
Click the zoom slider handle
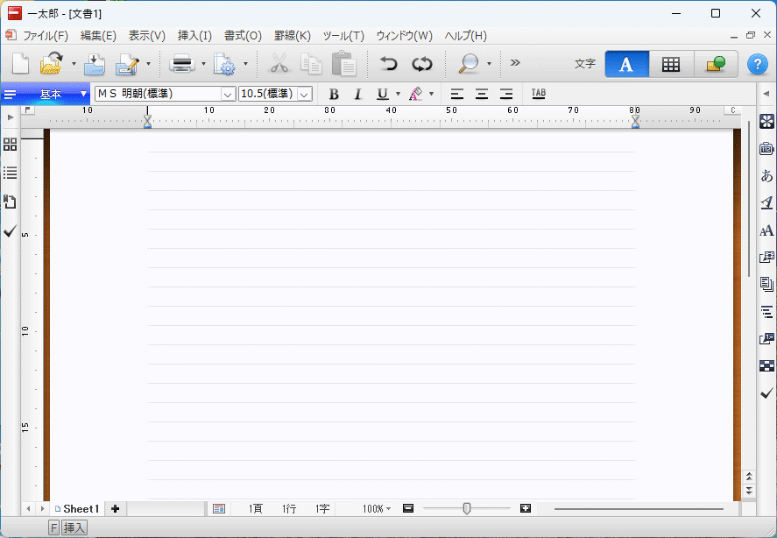[467, 508]
